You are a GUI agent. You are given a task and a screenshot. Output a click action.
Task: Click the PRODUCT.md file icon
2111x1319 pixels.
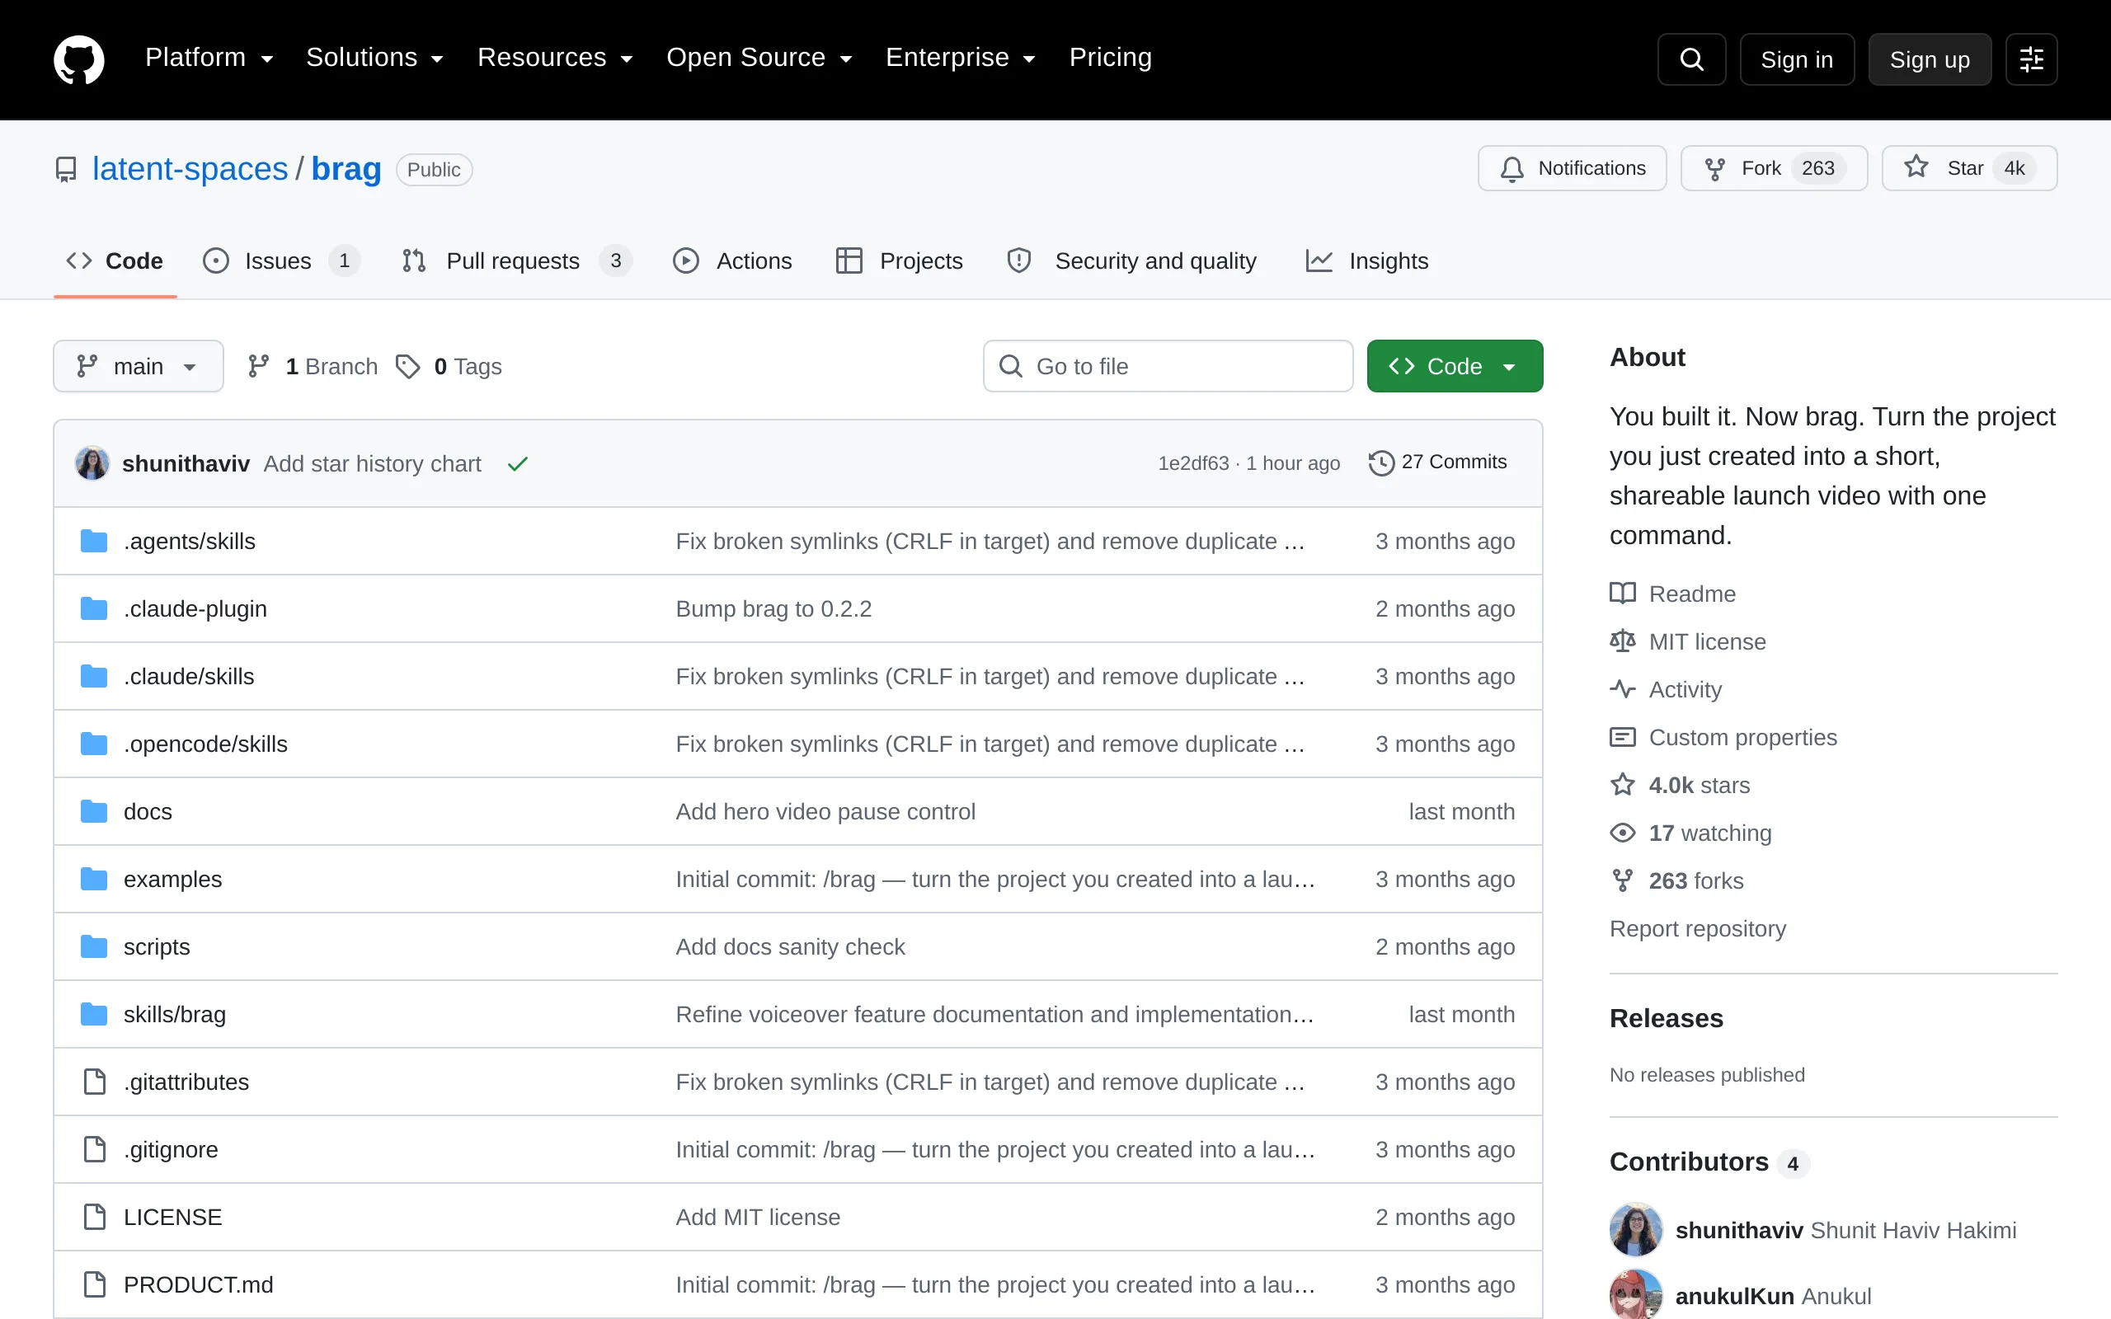tap(94, 1284)
